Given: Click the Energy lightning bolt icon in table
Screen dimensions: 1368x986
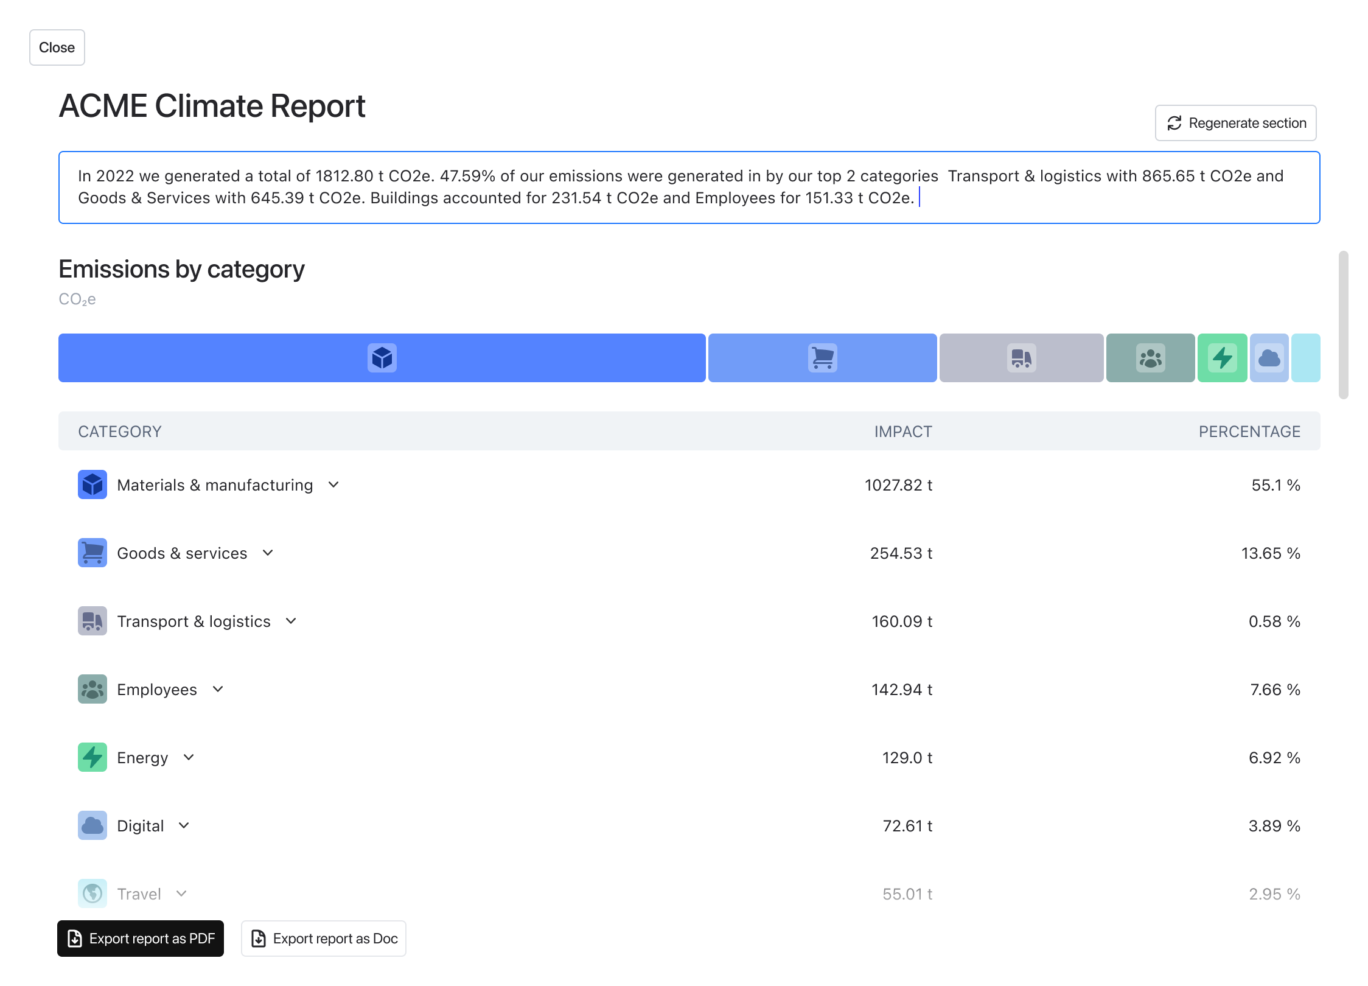Looking at the screenshot, I should (x=92, y=757).
